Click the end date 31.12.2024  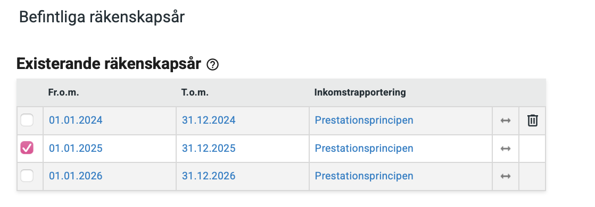(209, 120)
